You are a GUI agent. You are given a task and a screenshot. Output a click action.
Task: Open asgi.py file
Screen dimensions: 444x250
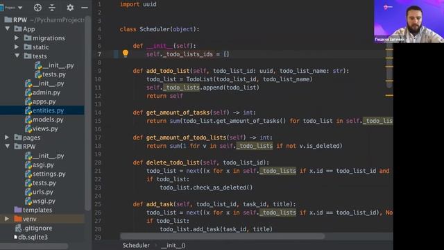point(43,165)
